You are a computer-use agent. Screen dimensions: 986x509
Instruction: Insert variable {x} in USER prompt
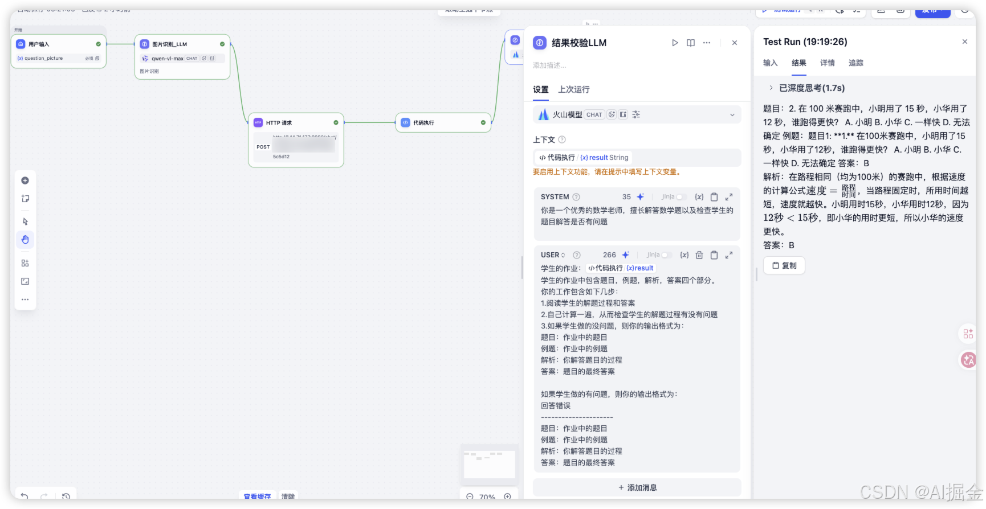click(685, 255)
